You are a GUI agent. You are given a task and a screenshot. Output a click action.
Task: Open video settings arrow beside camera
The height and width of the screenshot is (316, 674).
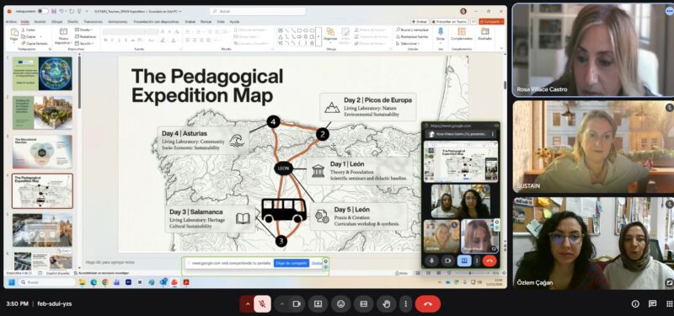[x=282, y=303]
